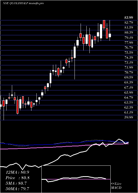Select the 79.19 price axis label

click(x=129, y=37)
